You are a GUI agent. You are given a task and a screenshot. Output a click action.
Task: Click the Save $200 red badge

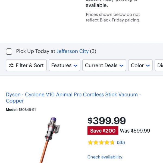click(103, 131)
